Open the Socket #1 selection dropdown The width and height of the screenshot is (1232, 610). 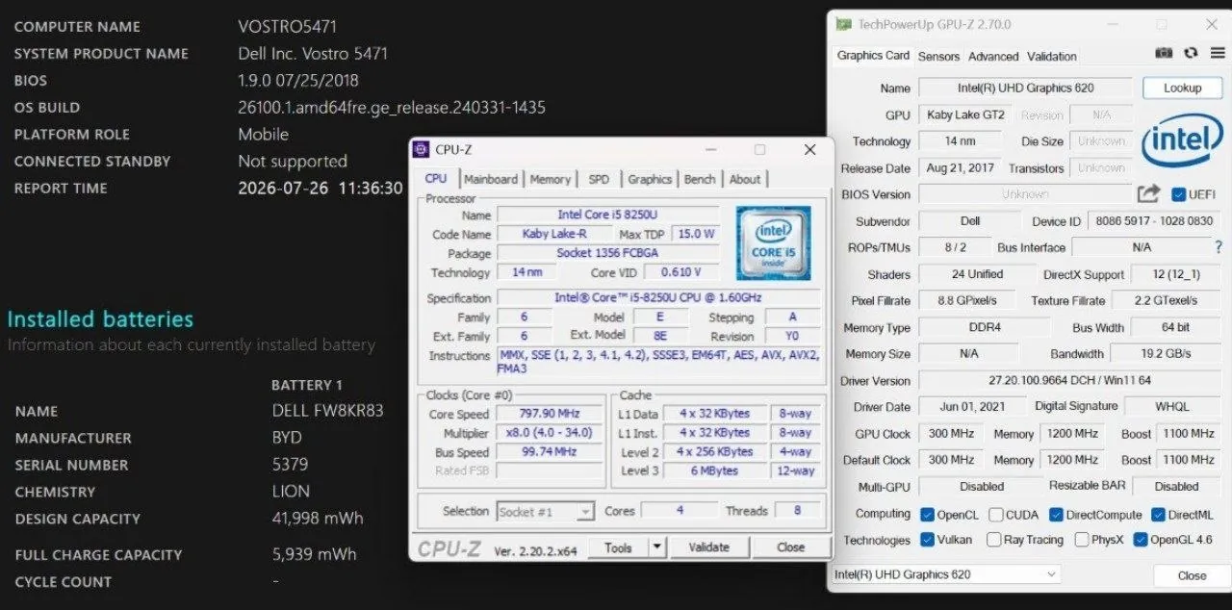(546, 512)
